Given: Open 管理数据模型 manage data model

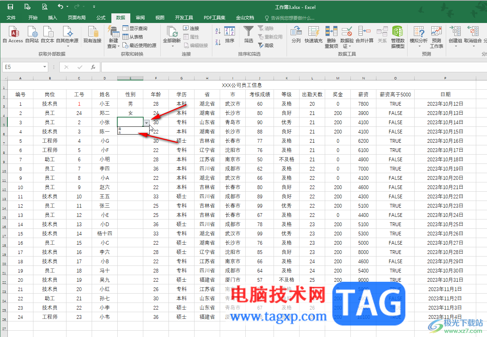Looking at the screenshot, I should pyautogui.click(x=398, y=37).
